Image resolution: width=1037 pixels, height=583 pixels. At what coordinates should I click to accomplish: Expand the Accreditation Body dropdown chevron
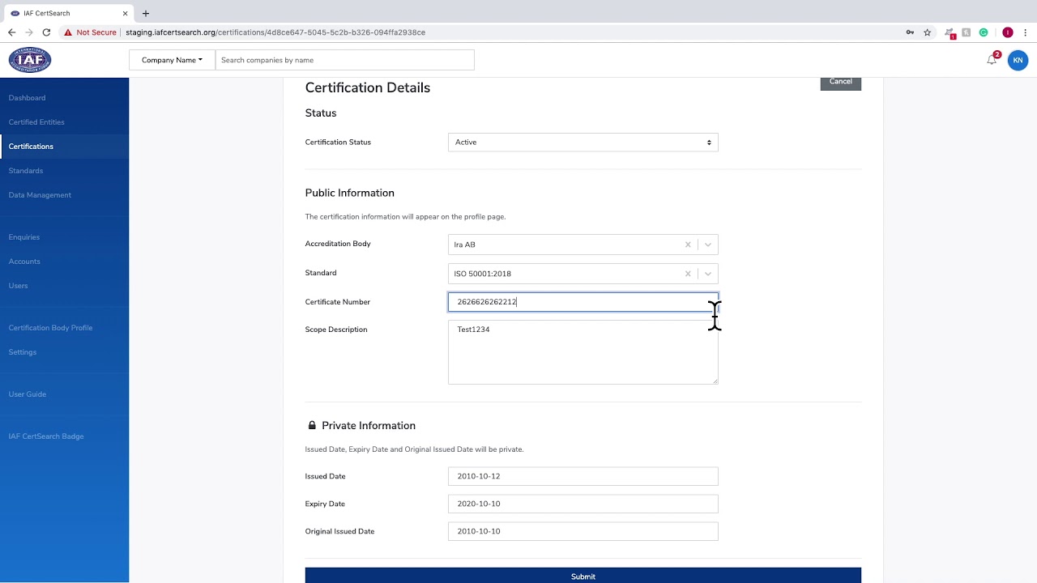pyautogui.click(x=708, y=245)
